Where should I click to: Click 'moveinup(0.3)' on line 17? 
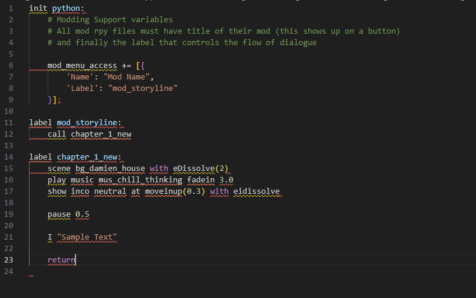175,191
